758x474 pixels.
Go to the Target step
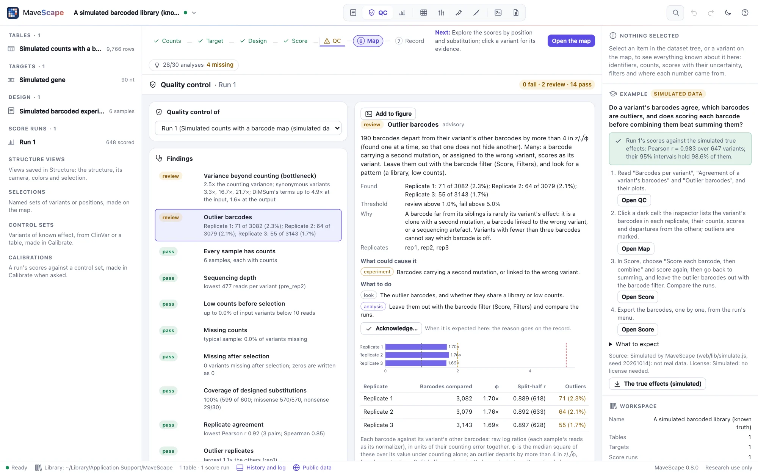pos(210,41)
